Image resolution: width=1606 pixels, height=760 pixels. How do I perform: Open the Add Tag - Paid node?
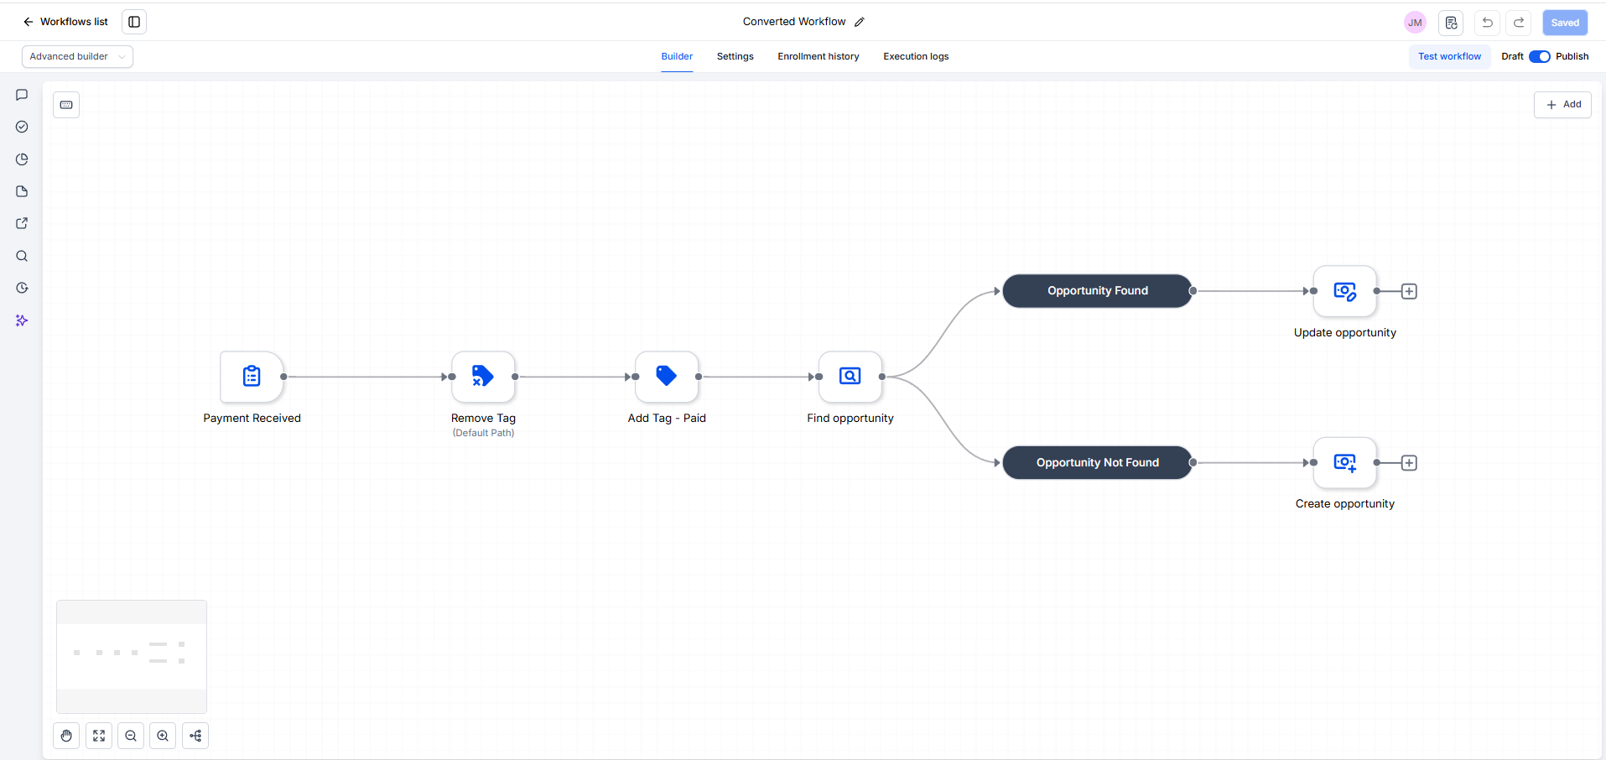point(667,377)
